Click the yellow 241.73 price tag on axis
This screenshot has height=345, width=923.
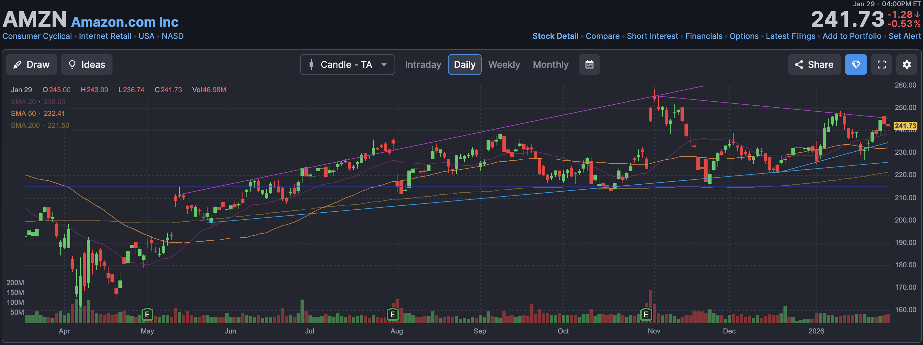pyautogui.click(x=905, y=126)
